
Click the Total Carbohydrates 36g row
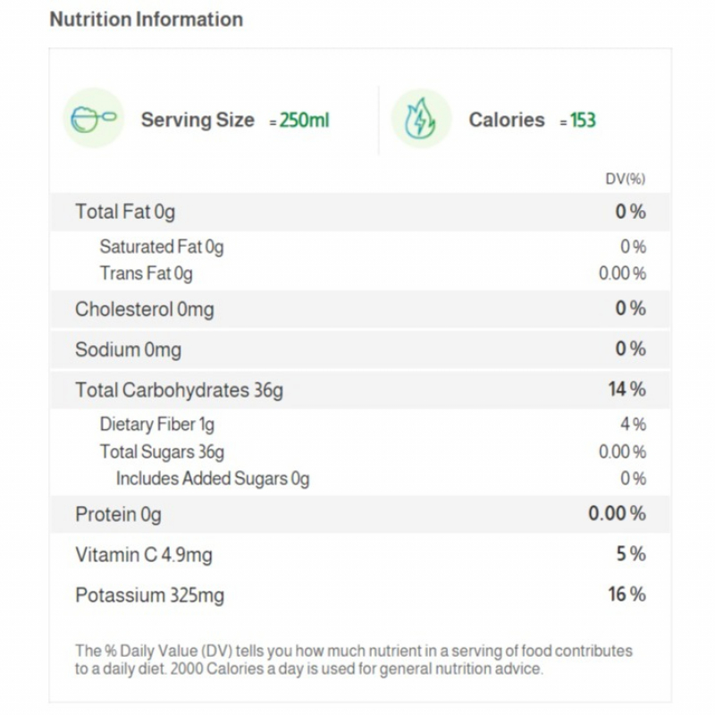pos(180,390)
